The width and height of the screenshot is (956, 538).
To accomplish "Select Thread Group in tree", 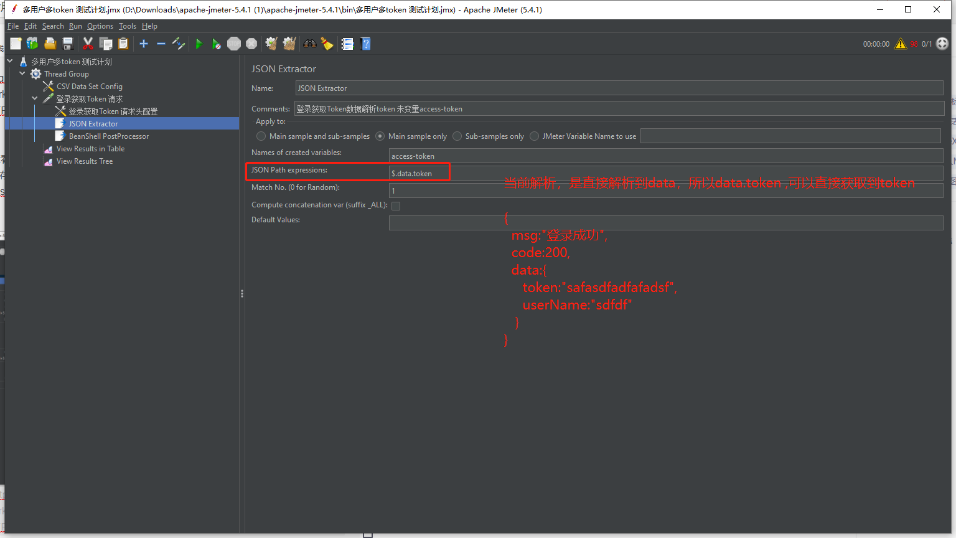I will (x=67, y=74).
